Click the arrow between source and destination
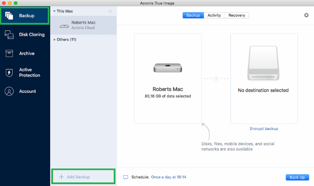Image resolution: width=314 pixels, height=186 pixels. [216, 78]
